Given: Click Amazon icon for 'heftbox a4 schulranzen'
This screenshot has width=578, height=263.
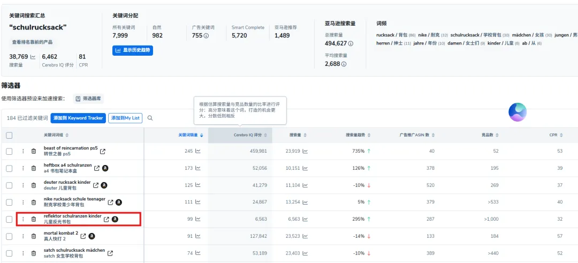Looking at the screenshot, I should tap(105, 168).
